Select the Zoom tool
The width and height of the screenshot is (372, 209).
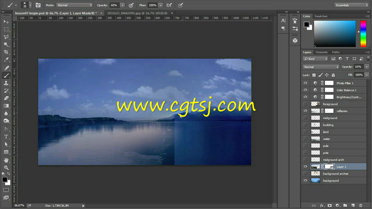click(x=7, y=167)
